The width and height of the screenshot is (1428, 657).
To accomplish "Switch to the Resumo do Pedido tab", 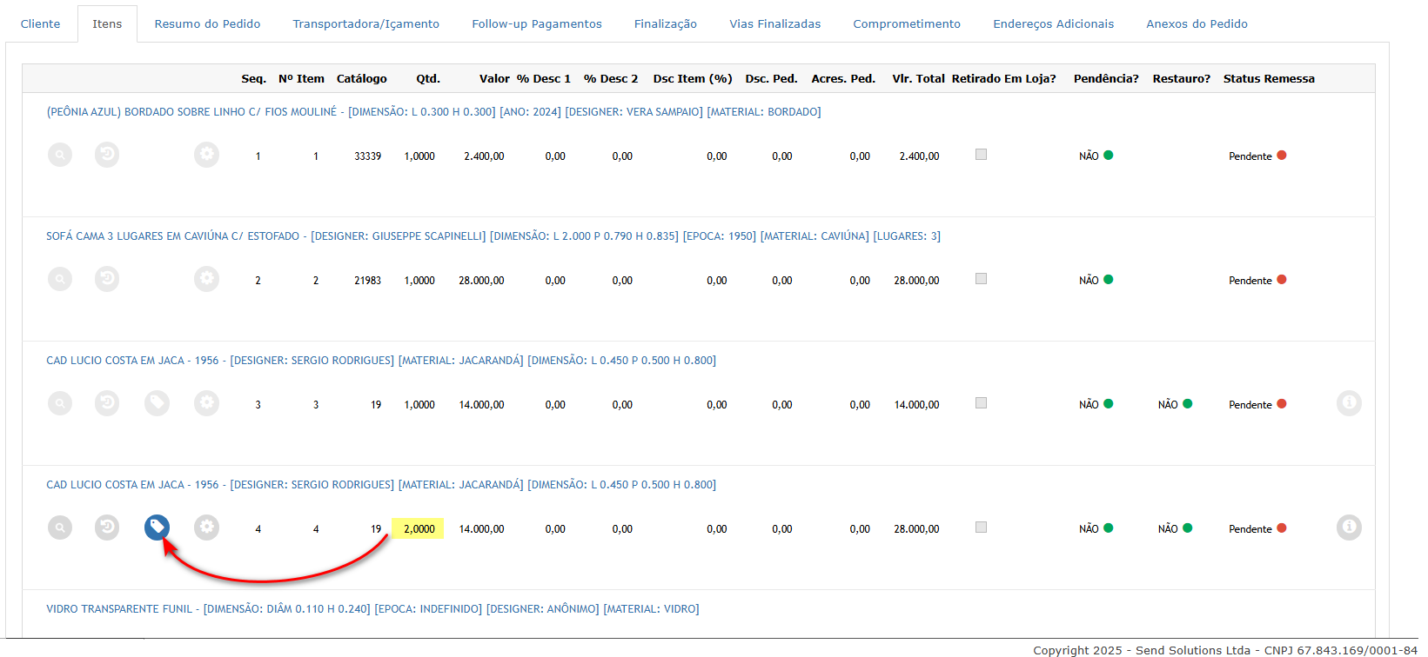I will click(x=207, y=23).
